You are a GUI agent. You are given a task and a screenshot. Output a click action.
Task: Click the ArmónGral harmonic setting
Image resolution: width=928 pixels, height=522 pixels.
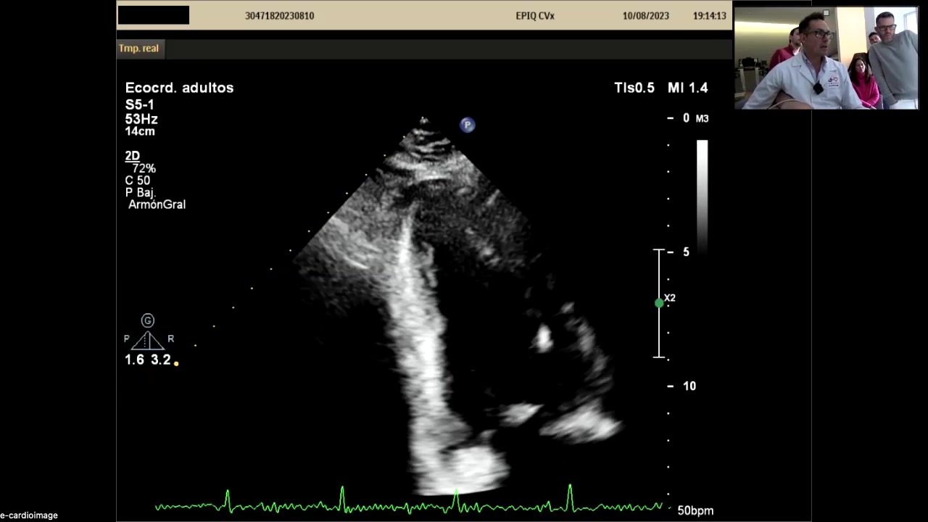click(157, 204)
